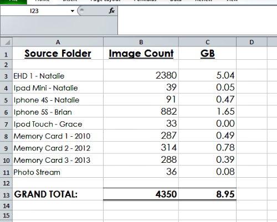Click the Source Folder heading cell

[58, 54]
